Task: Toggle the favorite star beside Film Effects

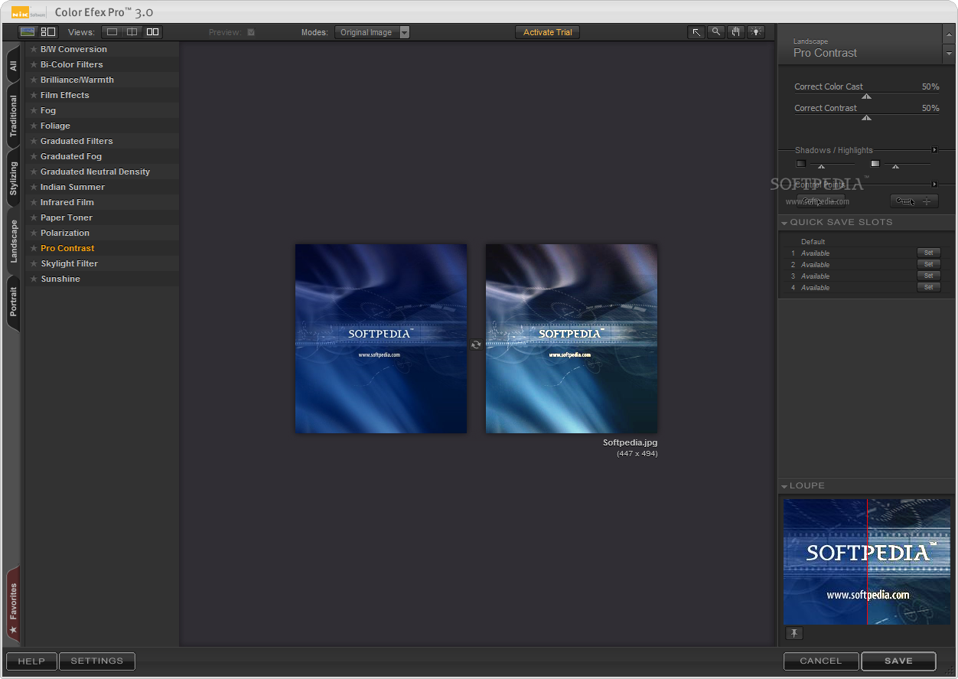Action: tap(34, 95)
